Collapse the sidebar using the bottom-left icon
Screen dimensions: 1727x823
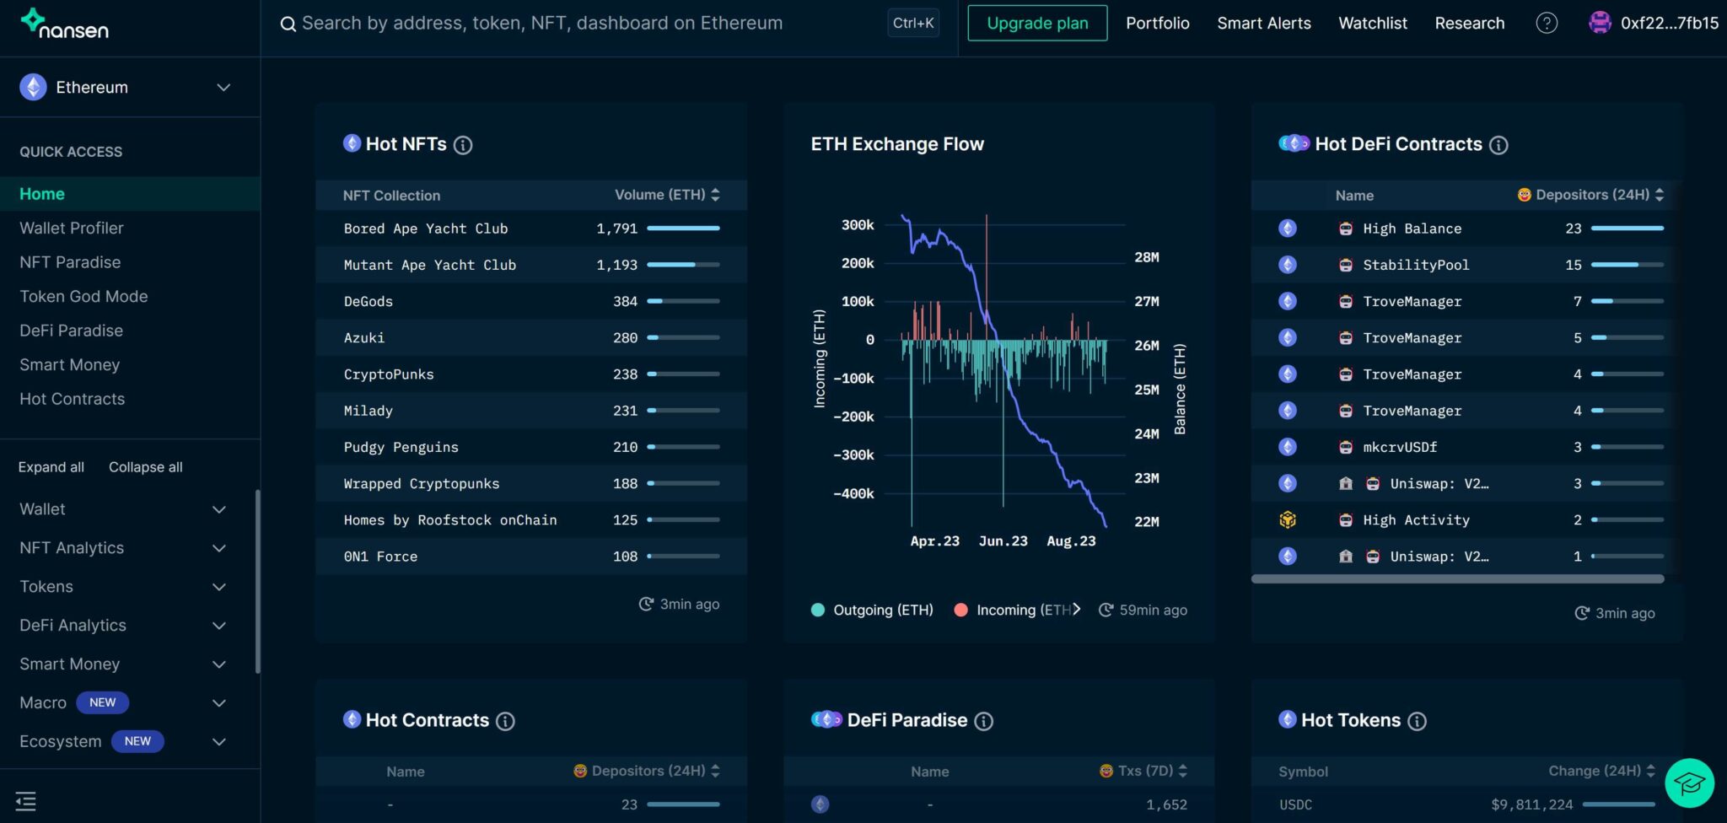click(26, 801)
